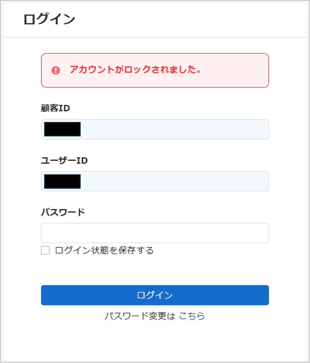The image size is (310, 363).
Task: Select the redacted black value in ユーザーID field
Action: coord(63,181)
